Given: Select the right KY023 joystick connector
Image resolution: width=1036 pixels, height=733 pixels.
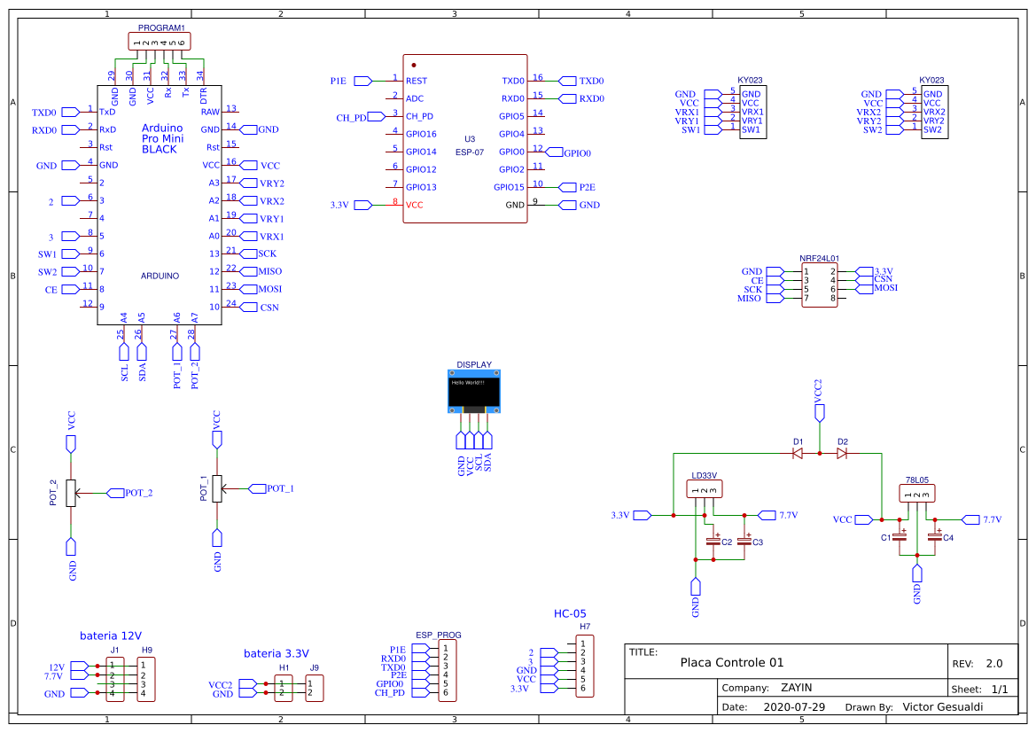Looking at the screenshot, I should (x=935, y=112).
